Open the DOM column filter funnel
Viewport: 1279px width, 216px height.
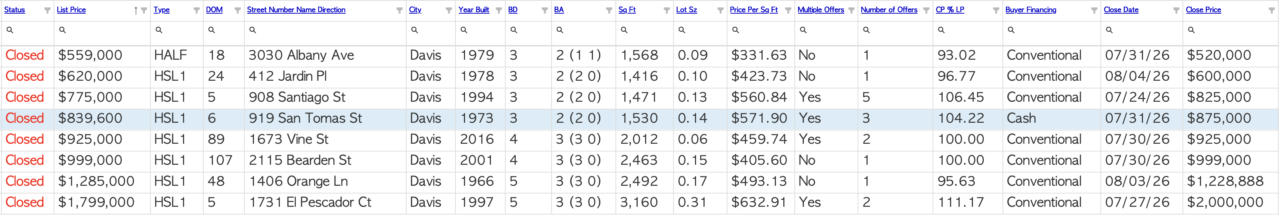237,10
